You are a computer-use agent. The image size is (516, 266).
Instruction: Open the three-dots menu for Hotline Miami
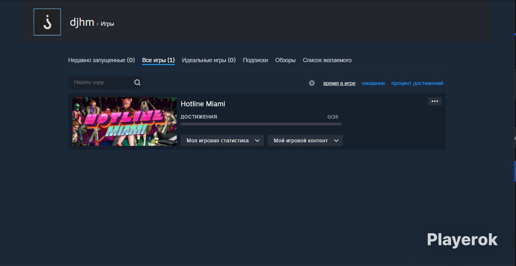[x=435, y=101]
